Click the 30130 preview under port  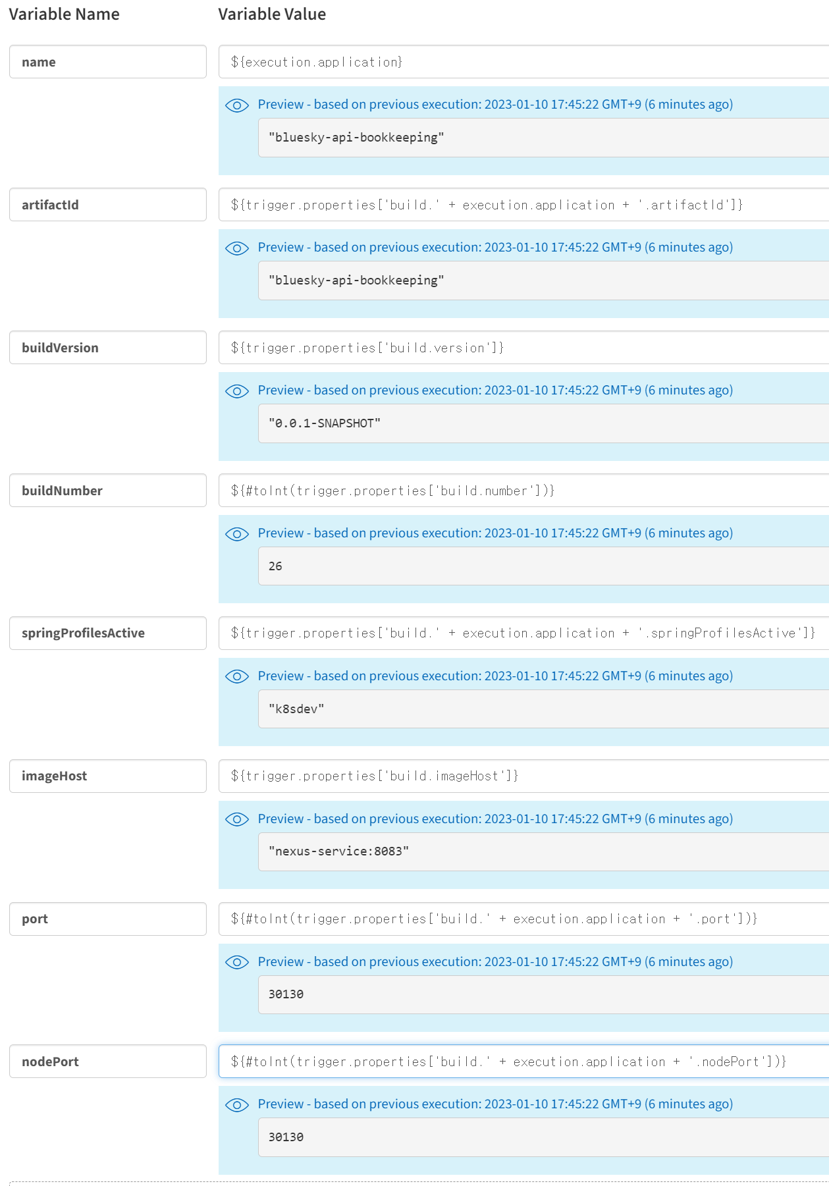tap(543, 994)
